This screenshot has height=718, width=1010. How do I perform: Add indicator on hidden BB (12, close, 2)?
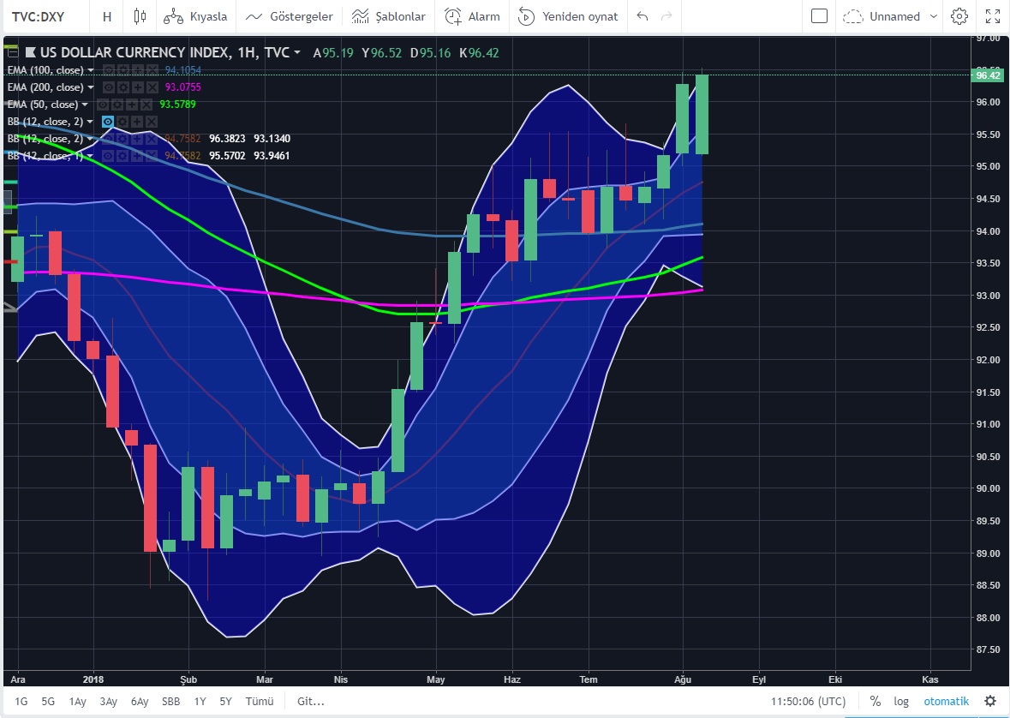point(136,121)
